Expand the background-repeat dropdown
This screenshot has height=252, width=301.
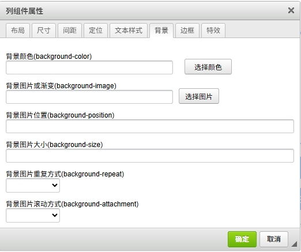pyautogui.click(x=33, y=185)
